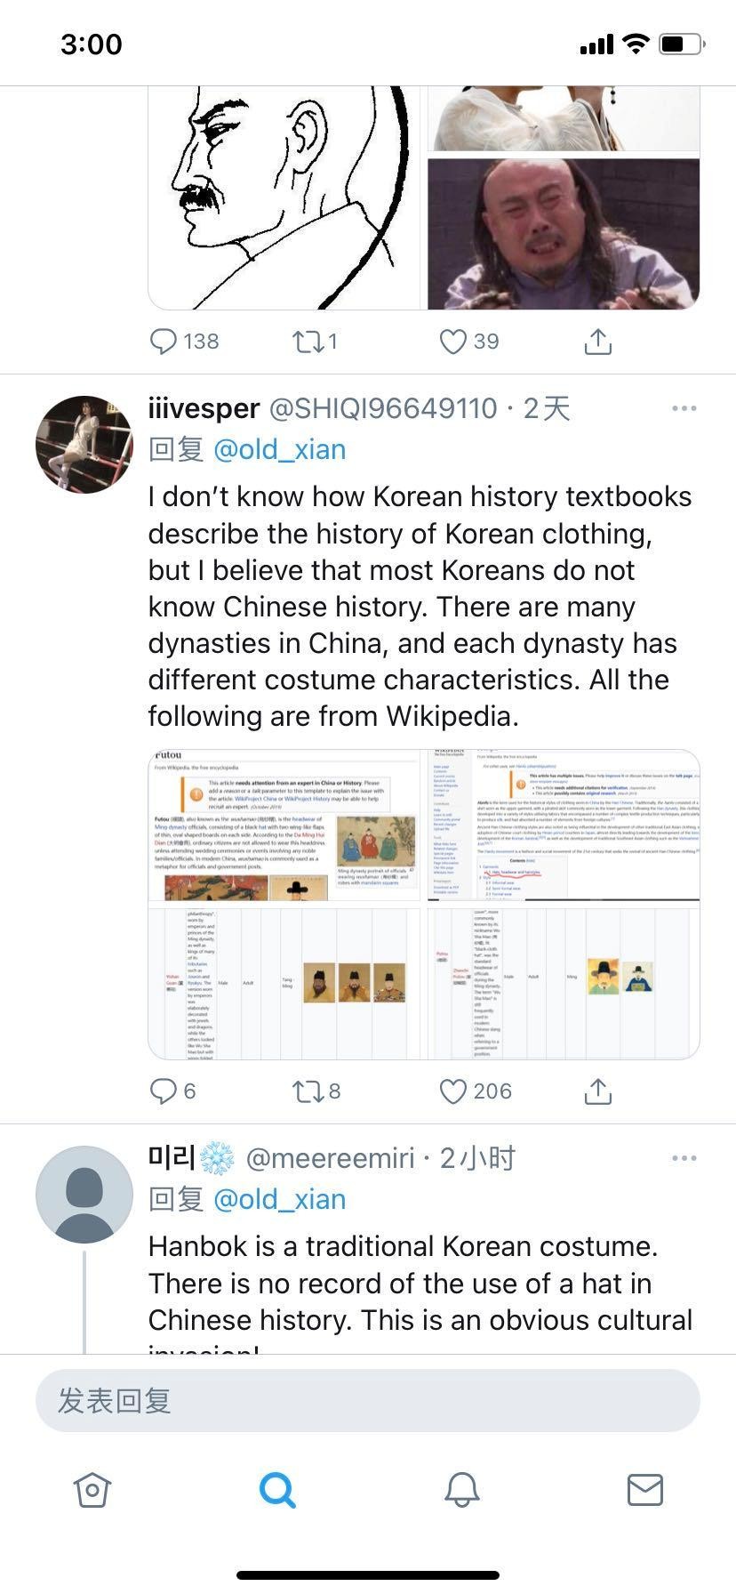Open more options for meereemiri tweet

click(x=684, y=1158)
